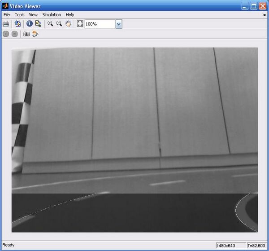Viewport: 269px width, 251px height.
Task: Export the frame to Image Tool
Action: pyautogui.click(x=18, y=24)
